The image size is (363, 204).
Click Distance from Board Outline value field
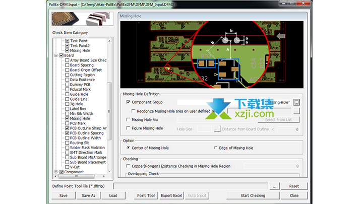[288, 129]
